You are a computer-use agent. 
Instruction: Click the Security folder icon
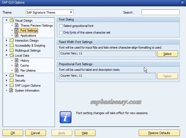11,81
